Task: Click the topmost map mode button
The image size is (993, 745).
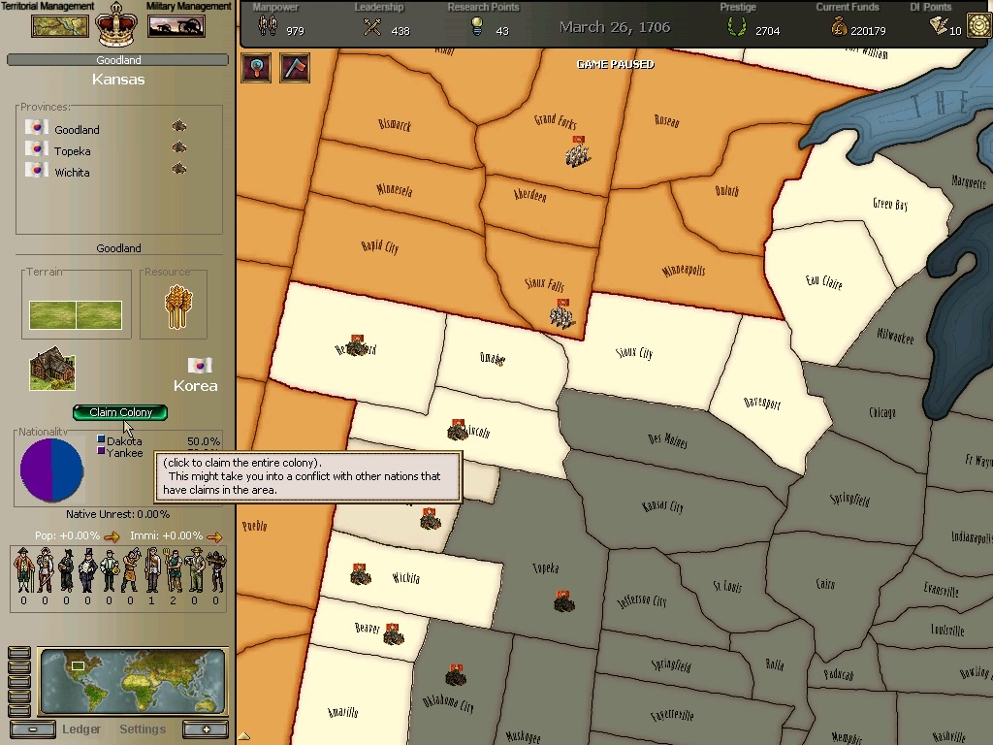Action: click(x=19, y=653)
